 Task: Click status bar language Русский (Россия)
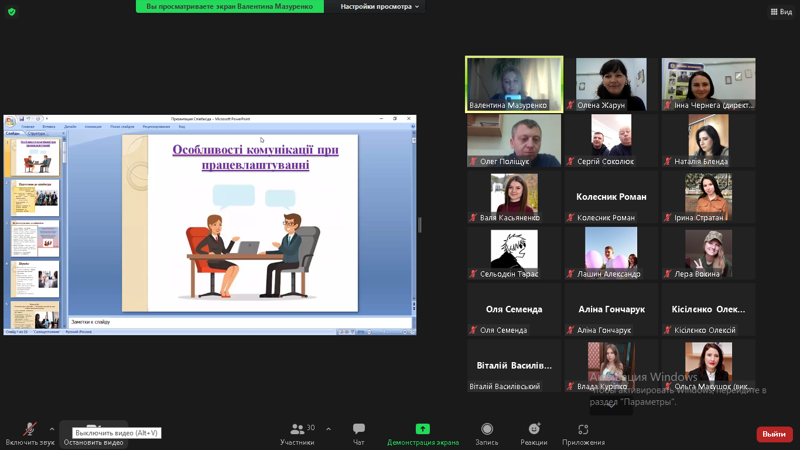78,332
